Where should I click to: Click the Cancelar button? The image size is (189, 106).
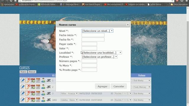(x=119, y=86)
